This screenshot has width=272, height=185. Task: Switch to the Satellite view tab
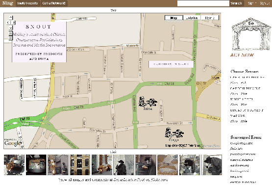pyautogui.click(x=192, y=18)
